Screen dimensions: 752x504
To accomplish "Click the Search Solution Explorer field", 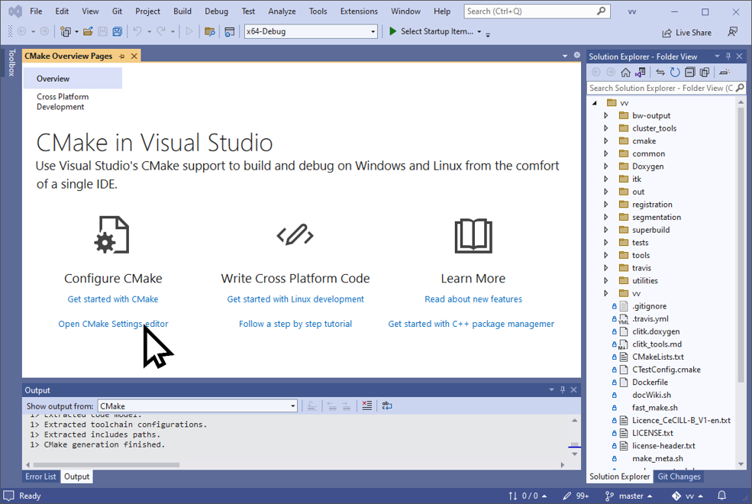I will (660, 88).
